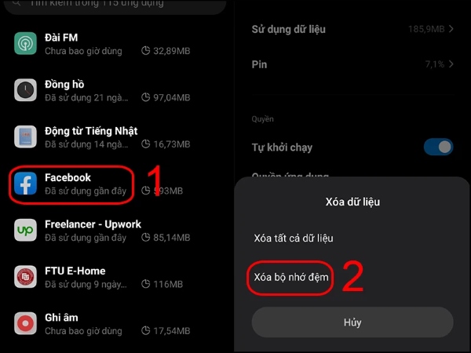The height and width of the screenshot is (353, 471).
Task: Tap the Đồng hồ clock icon
Action: click(x=26, y=90)
